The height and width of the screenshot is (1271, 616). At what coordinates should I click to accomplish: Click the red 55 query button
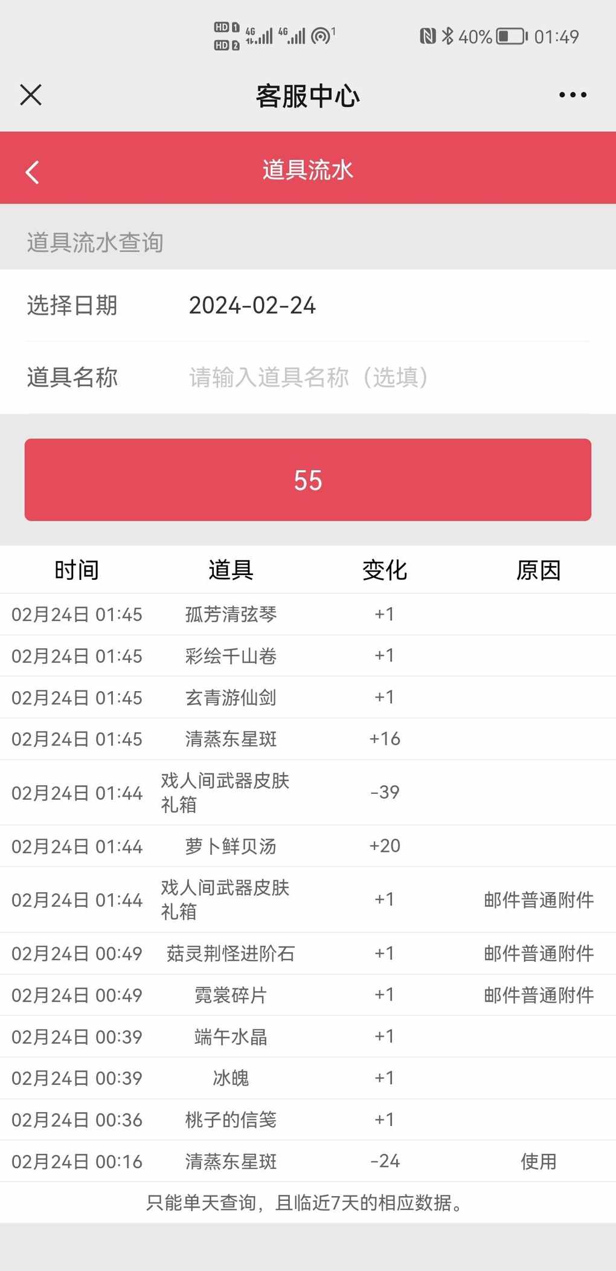click(x=308, y=480)
